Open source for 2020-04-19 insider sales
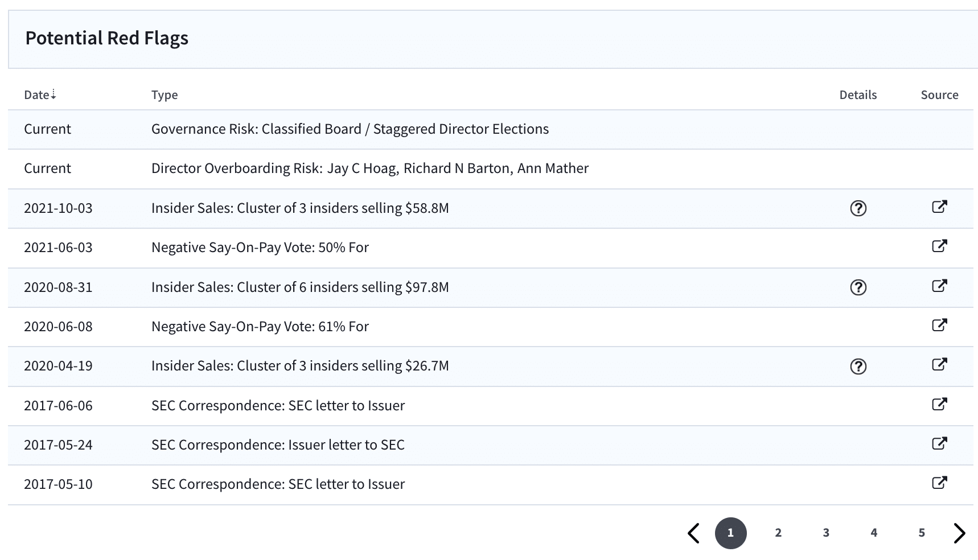This screenshot has height=560, width=978. tap(939, 364)
